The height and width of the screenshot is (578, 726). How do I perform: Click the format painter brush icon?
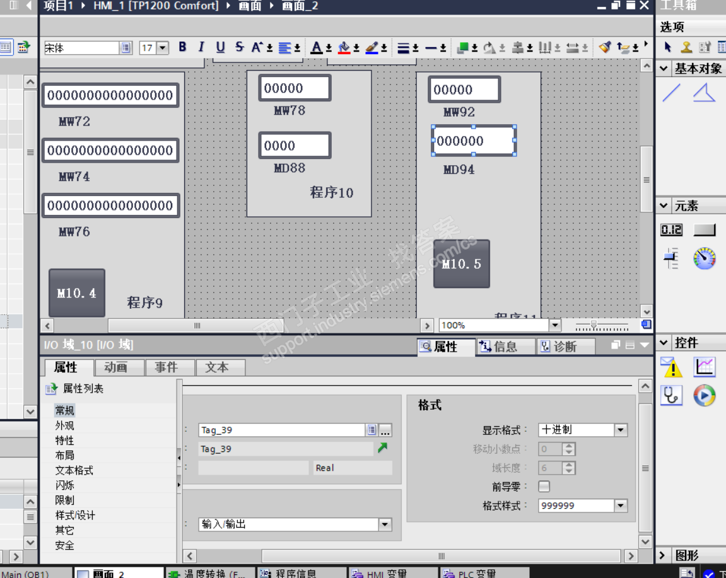(x=605, y=47)
